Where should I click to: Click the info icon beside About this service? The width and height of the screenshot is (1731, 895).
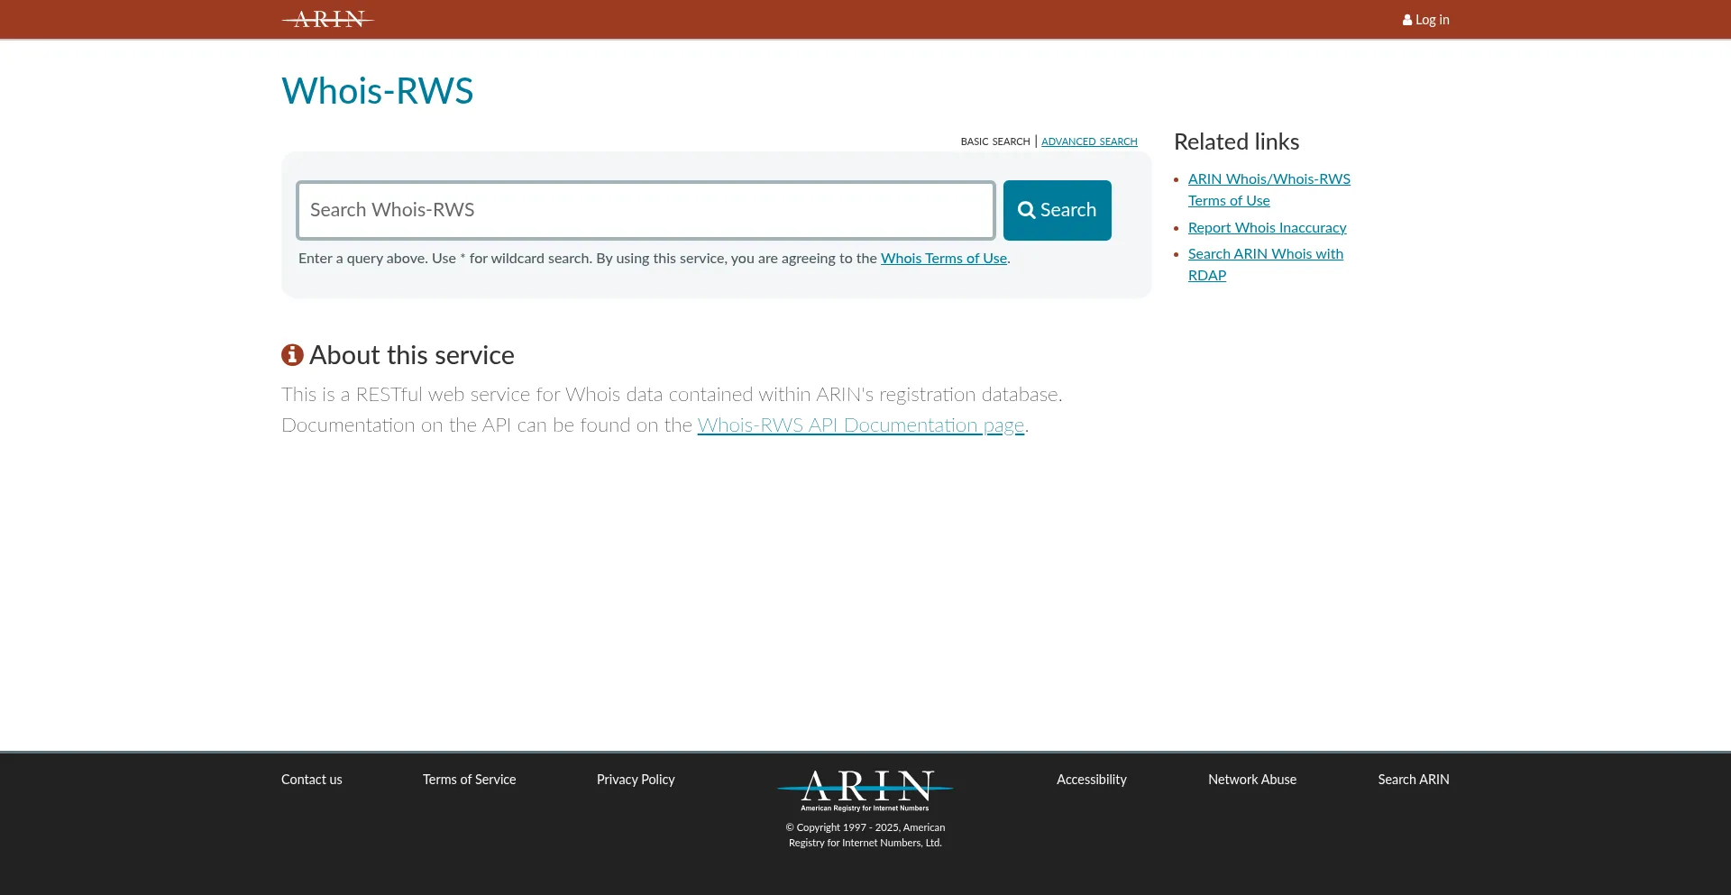click(x=292, y=355)
